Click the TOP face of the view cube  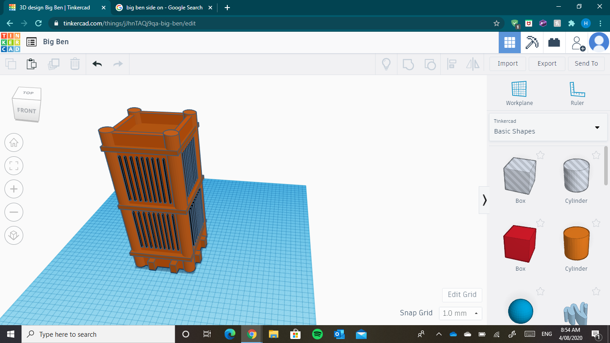coord(28,93)
